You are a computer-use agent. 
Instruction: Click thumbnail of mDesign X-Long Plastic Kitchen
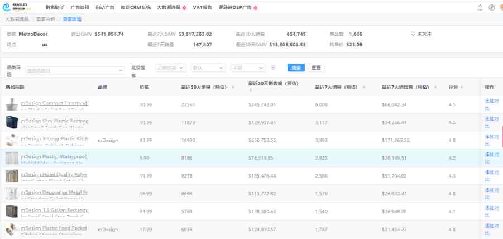coord(12,140)
